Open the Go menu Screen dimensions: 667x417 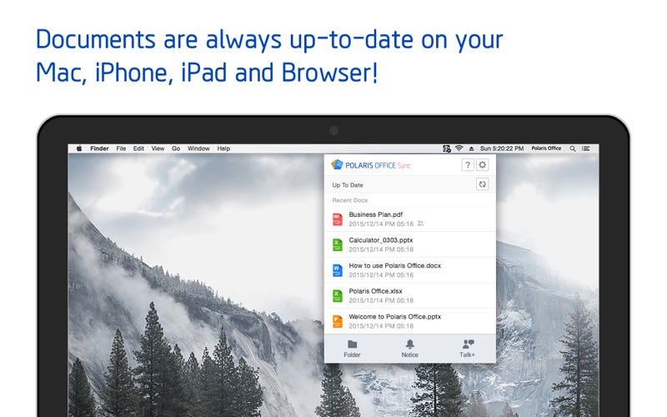pyautogui.click(x=176, y=148)
